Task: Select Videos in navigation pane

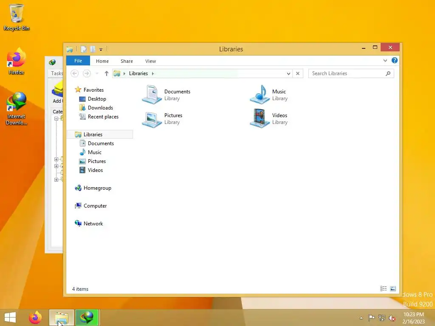Action: point(95,170)
